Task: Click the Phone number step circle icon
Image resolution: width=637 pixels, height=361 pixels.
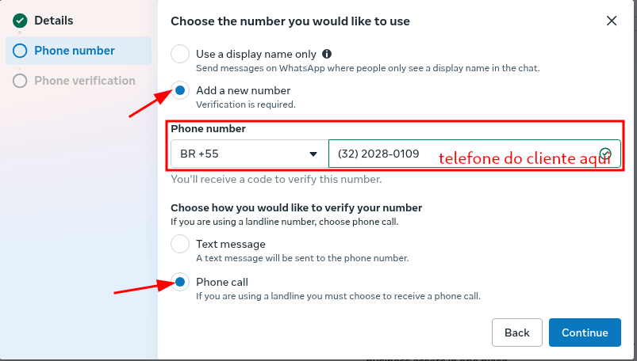Action: click(20, 51)
